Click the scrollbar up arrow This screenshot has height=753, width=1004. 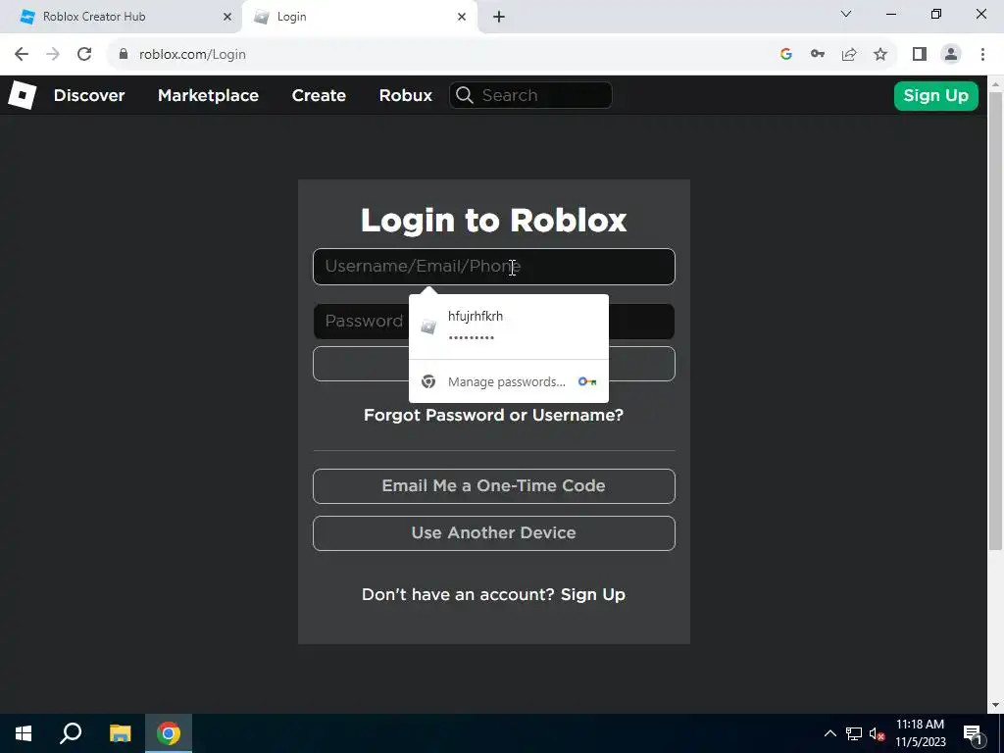point(995,83)
